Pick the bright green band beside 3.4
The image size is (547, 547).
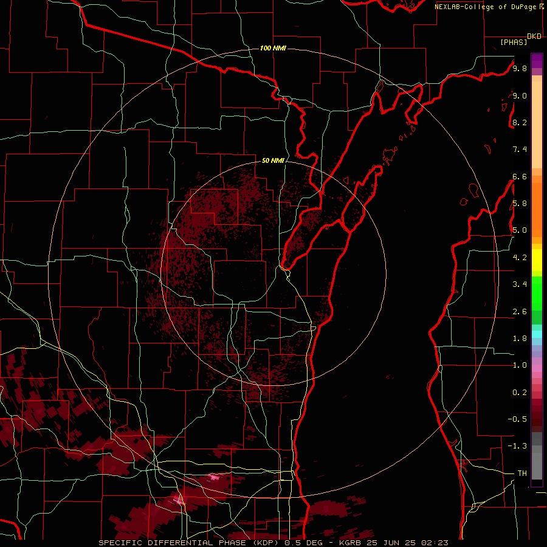coord(537,292)
